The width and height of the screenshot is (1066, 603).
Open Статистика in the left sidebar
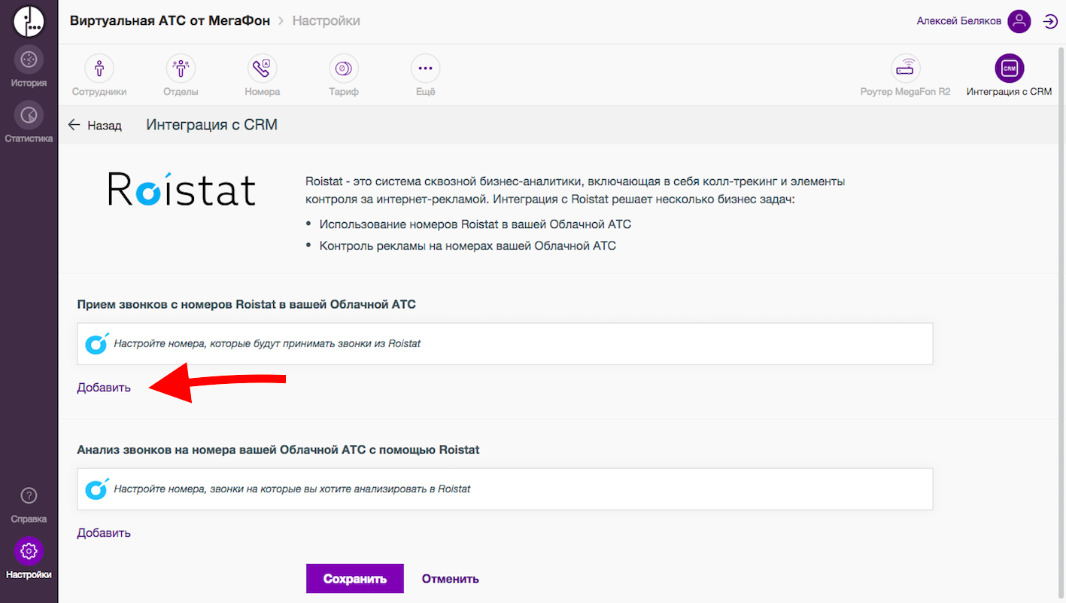tap(29, 116)
